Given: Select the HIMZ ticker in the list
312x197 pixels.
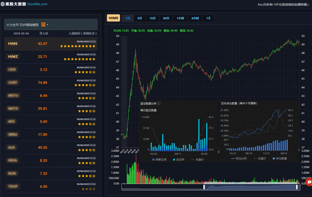Looking at the screenshot, I should tap(13, 57).
